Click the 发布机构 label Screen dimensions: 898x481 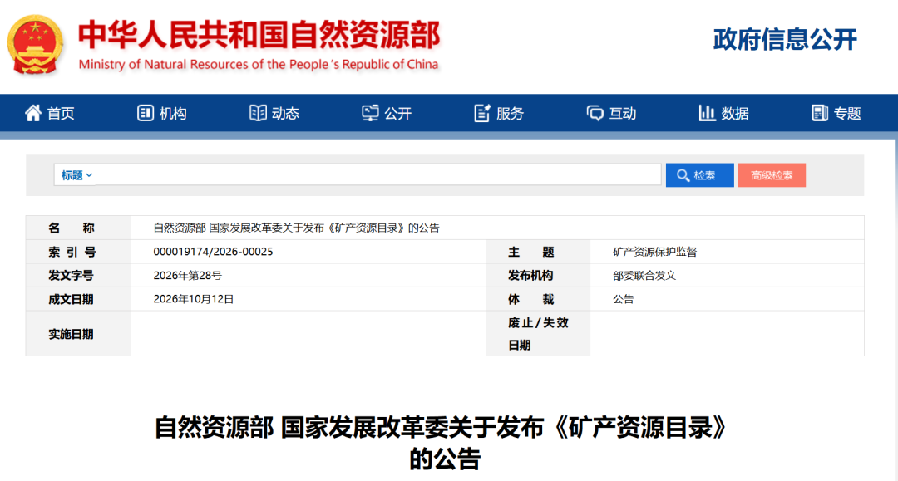[x=530, y=276]
